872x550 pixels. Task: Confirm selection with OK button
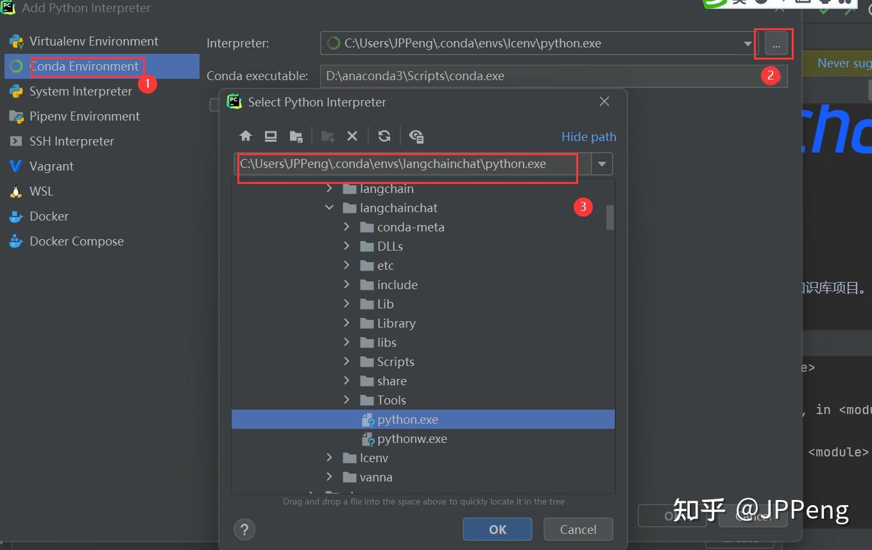click(497, 529)
